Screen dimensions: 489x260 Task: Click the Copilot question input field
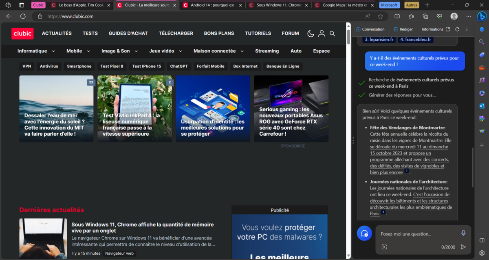(x=418, y=234)
